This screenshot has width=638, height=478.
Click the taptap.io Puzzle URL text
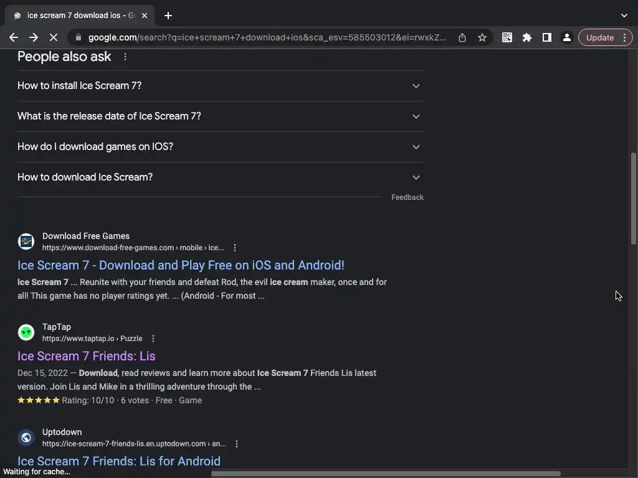pos(92,339)
